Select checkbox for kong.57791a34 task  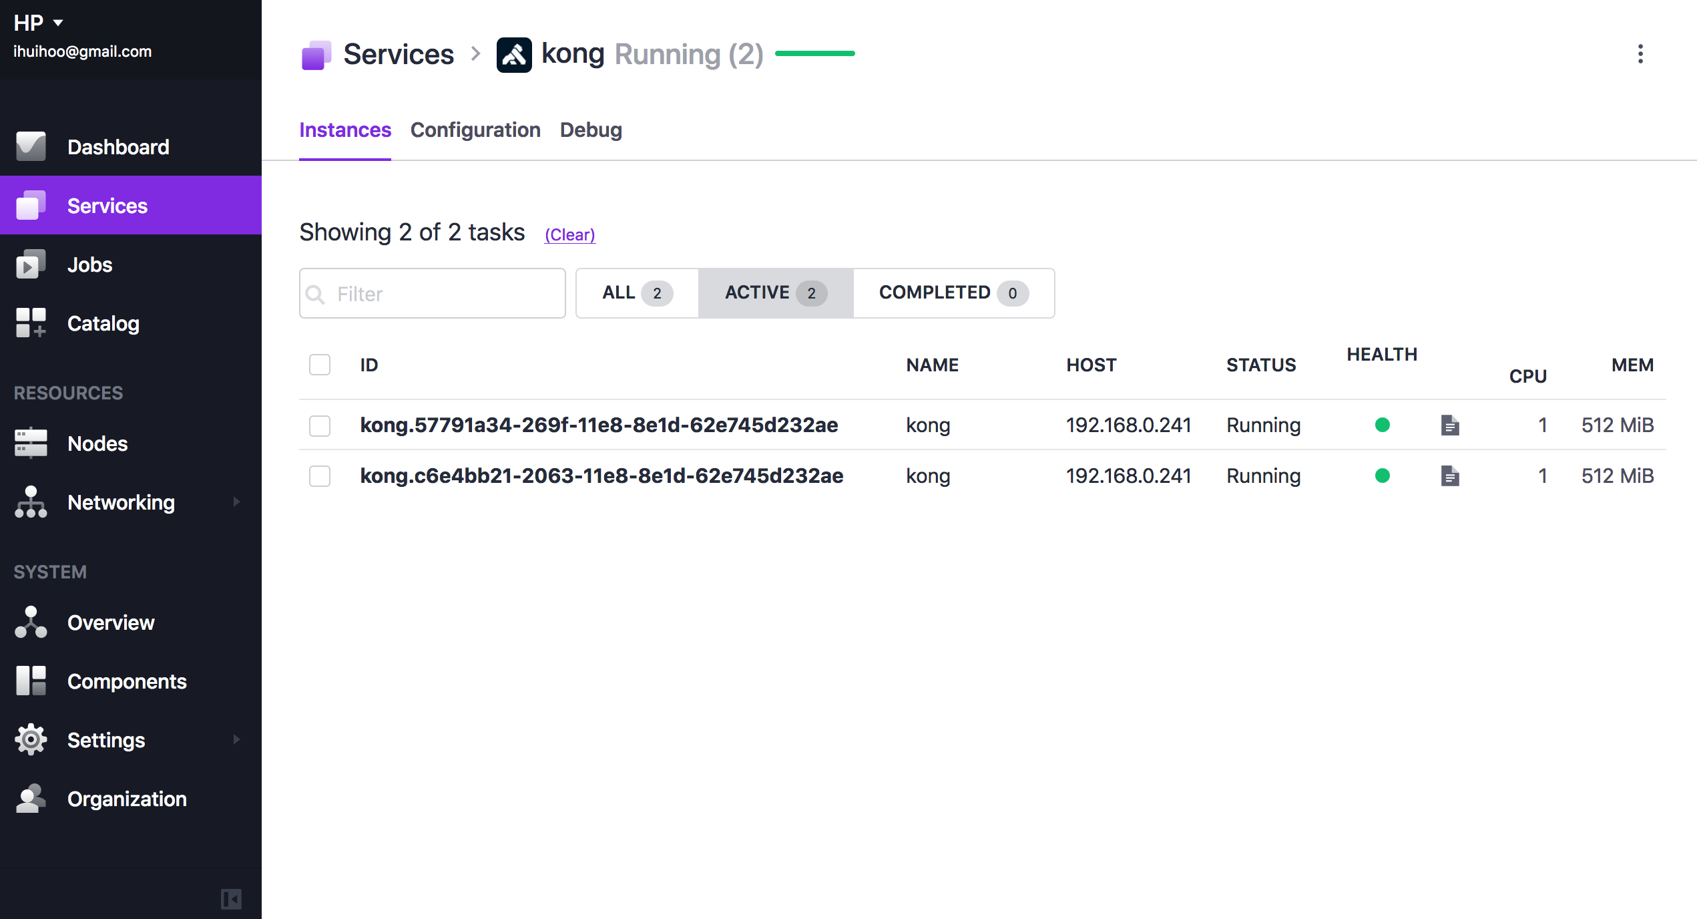click(x=320, y=425)
